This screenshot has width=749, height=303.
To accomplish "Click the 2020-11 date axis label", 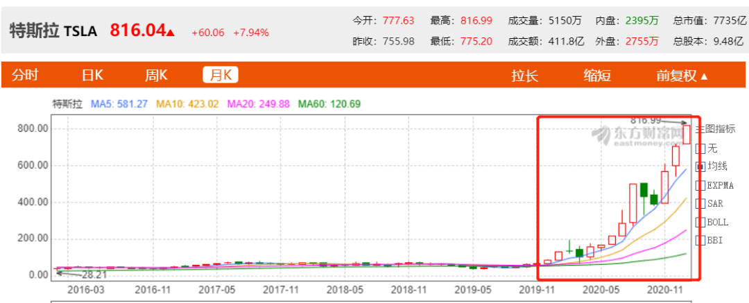I will point(664,290).
